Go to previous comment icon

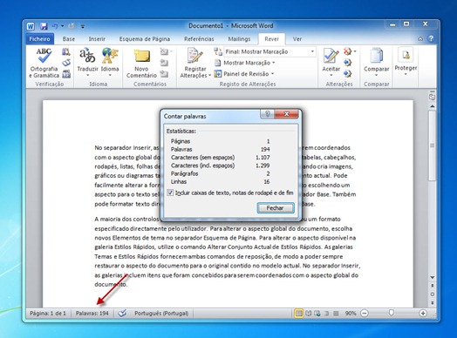point(164,63)
